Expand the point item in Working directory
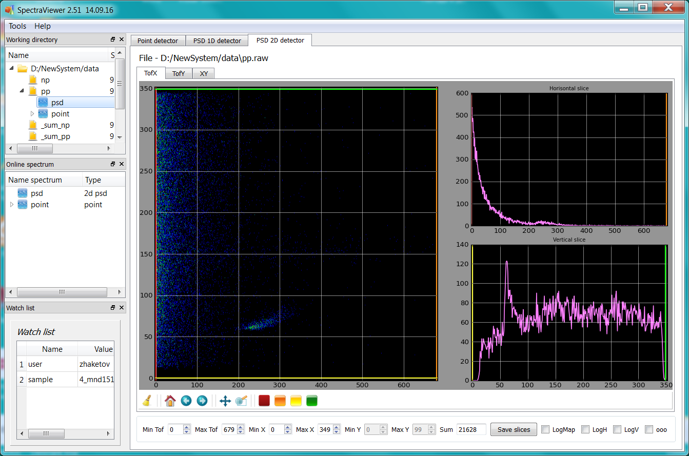The height and width of the screenshot is (456, 689). coord(32,114)
